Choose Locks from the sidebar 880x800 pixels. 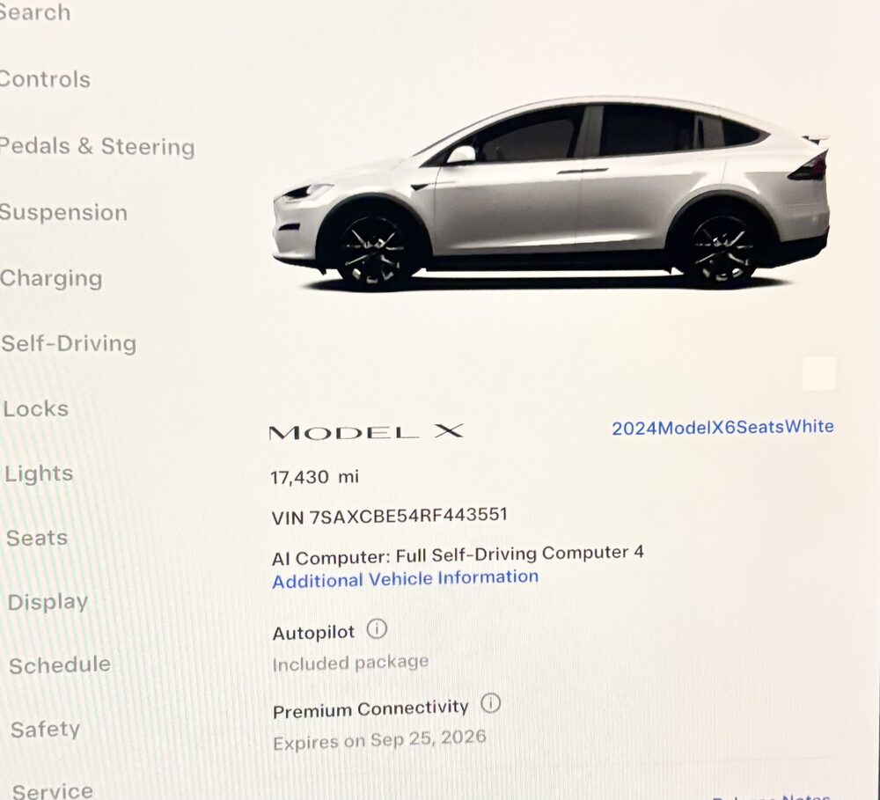(36, 408)
